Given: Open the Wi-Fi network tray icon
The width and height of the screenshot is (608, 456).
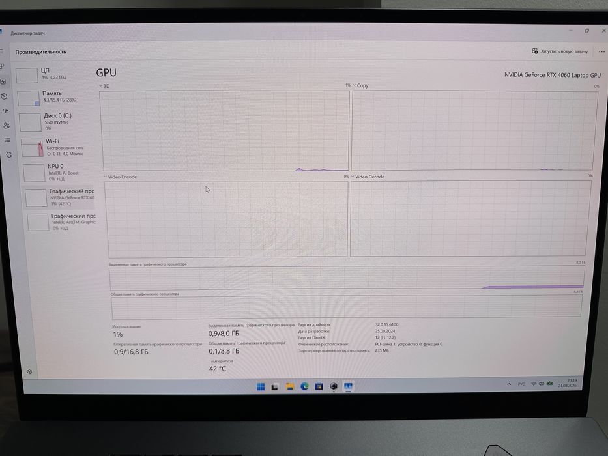Looking at the screenshot, I should pos(534,384).
